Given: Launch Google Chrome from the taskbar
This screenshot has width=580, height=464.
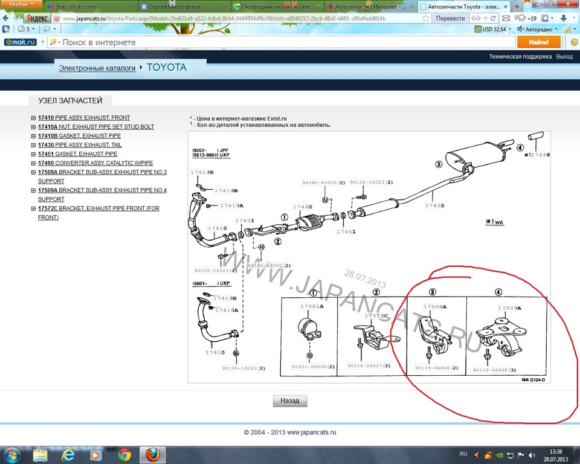Looking at the screenshot, I should (x=124, y=455).
